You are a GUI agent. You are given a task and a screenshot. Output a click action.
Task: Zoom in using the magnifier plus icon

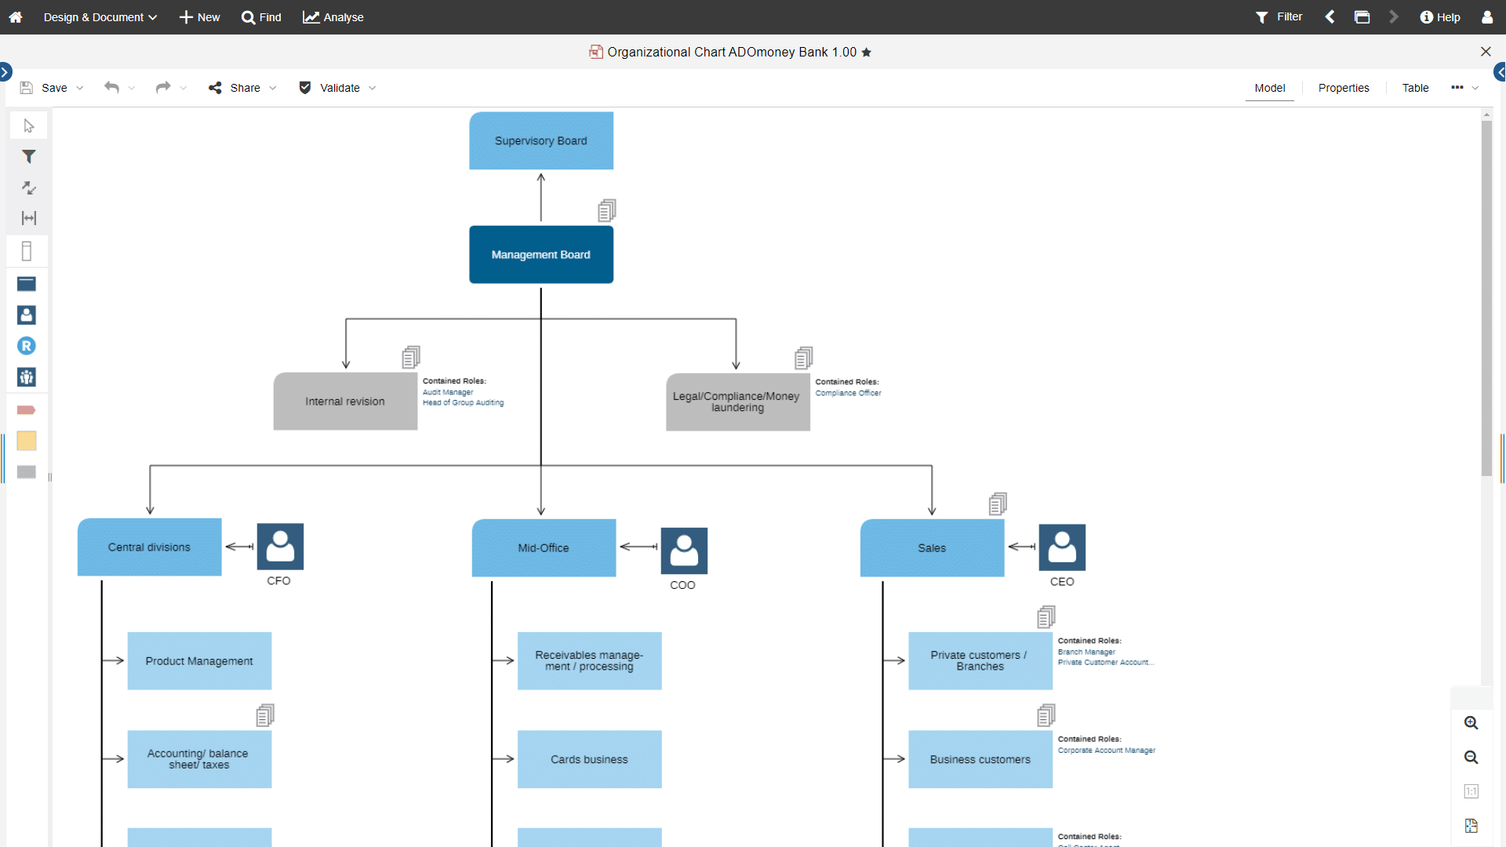(x=1471, y=723)
